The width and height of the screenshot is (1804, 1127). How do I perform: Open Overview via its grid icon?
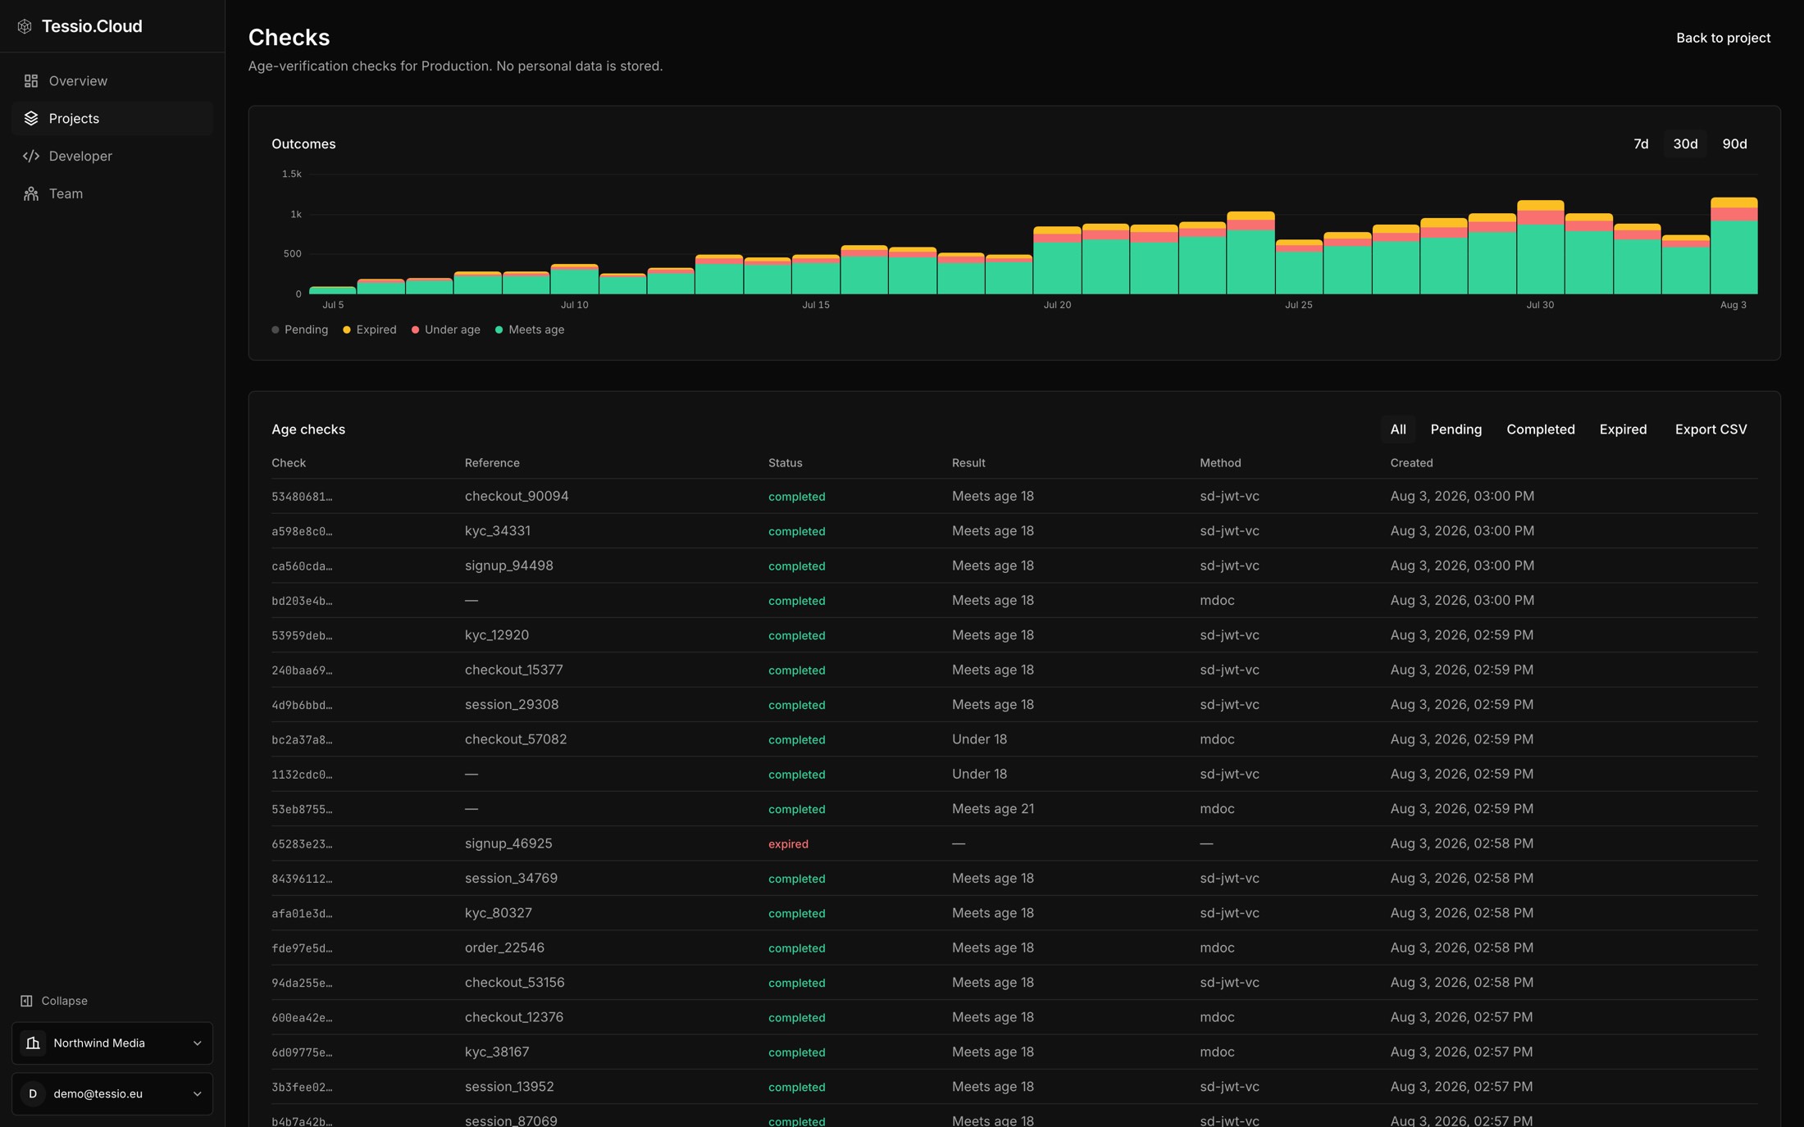point(31,81)
